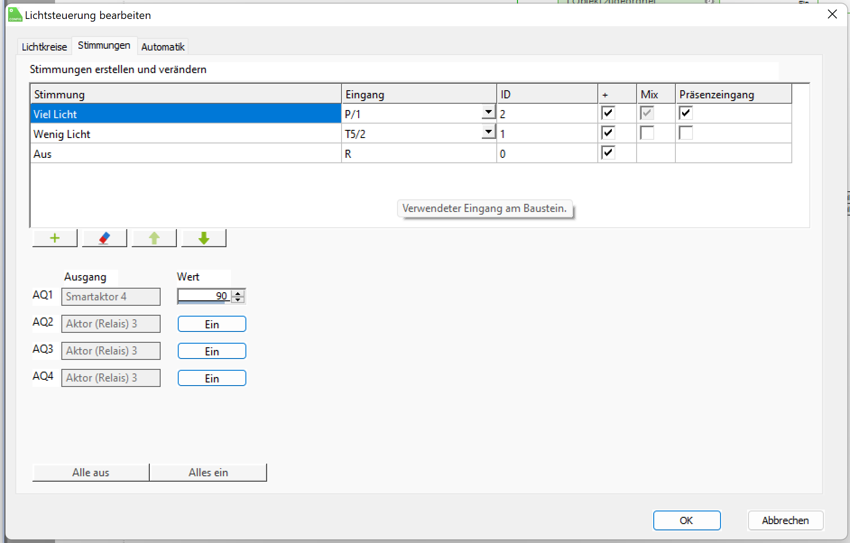This screenshot has width=850, height=543.
Task: Switch to the Lichtkreise tab
Action: pos(44,47)
